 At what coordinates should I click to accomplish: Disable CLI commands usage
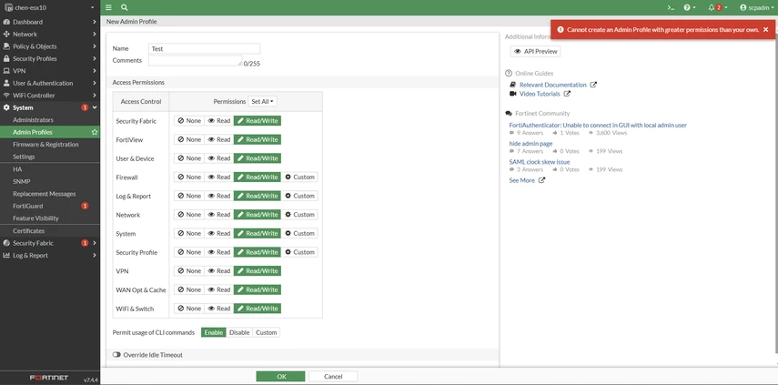[x=239, y=332]
